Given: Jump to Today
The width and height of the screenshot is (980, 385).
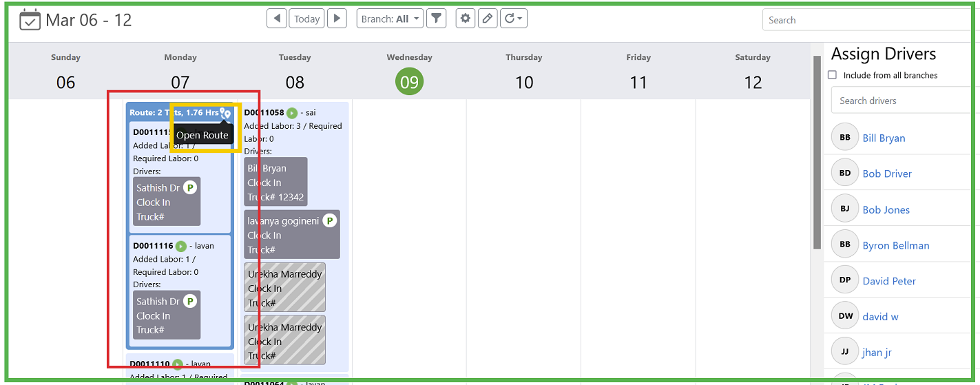Looking at the screenshot, I should pyautogui.click(x=306, y=19).
